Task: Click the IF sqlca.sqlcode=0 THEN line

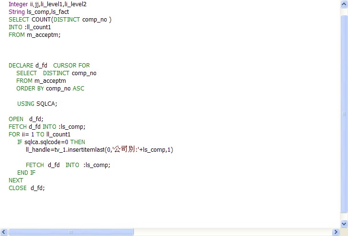Action: pyautogui.click(x=51, y=142)
